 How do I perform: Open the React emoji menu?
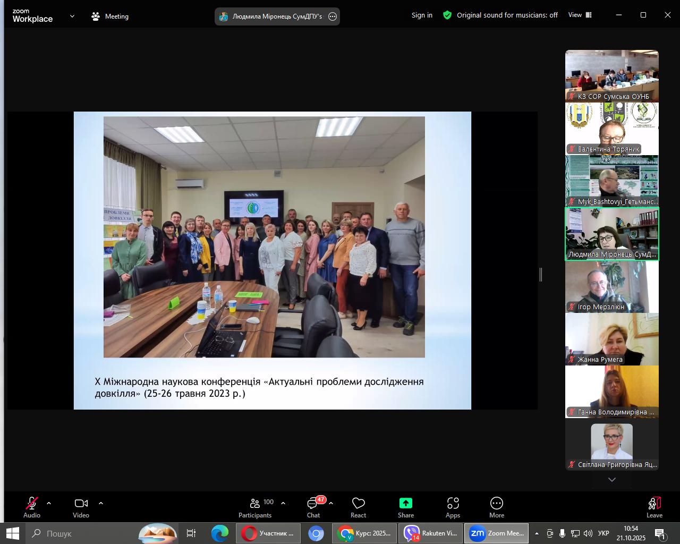point(358,507)
